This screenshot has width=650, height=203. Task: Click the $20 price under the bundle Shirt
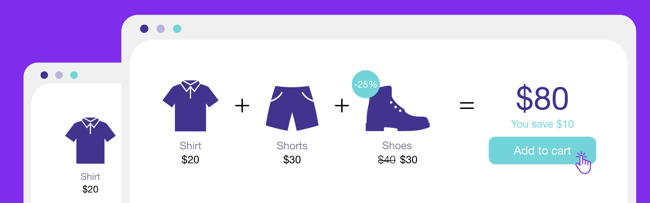[190, 160]
